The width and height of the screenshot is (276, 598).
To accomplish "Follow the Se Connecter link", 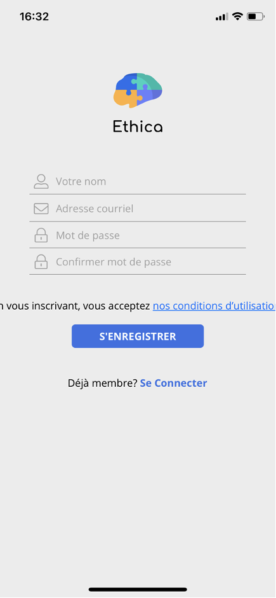I will 173,383.
